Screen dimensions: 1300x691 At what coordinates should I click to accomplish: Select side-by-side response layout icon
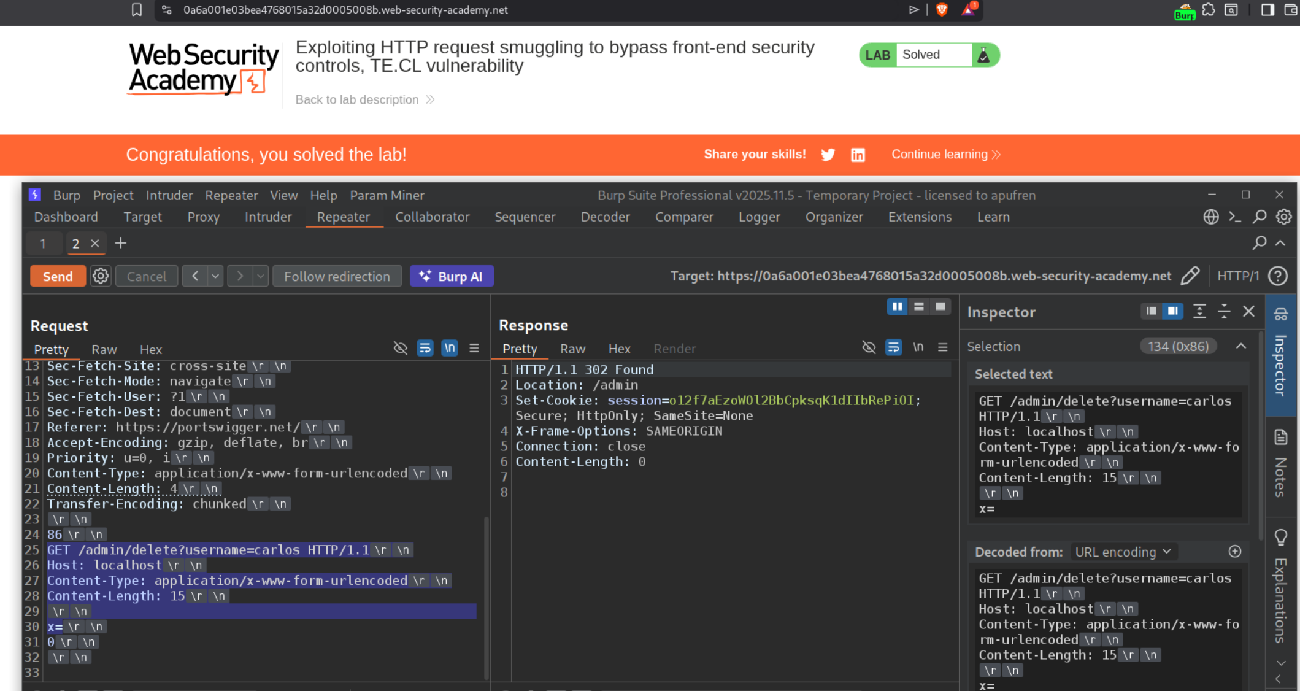[897, 306]
